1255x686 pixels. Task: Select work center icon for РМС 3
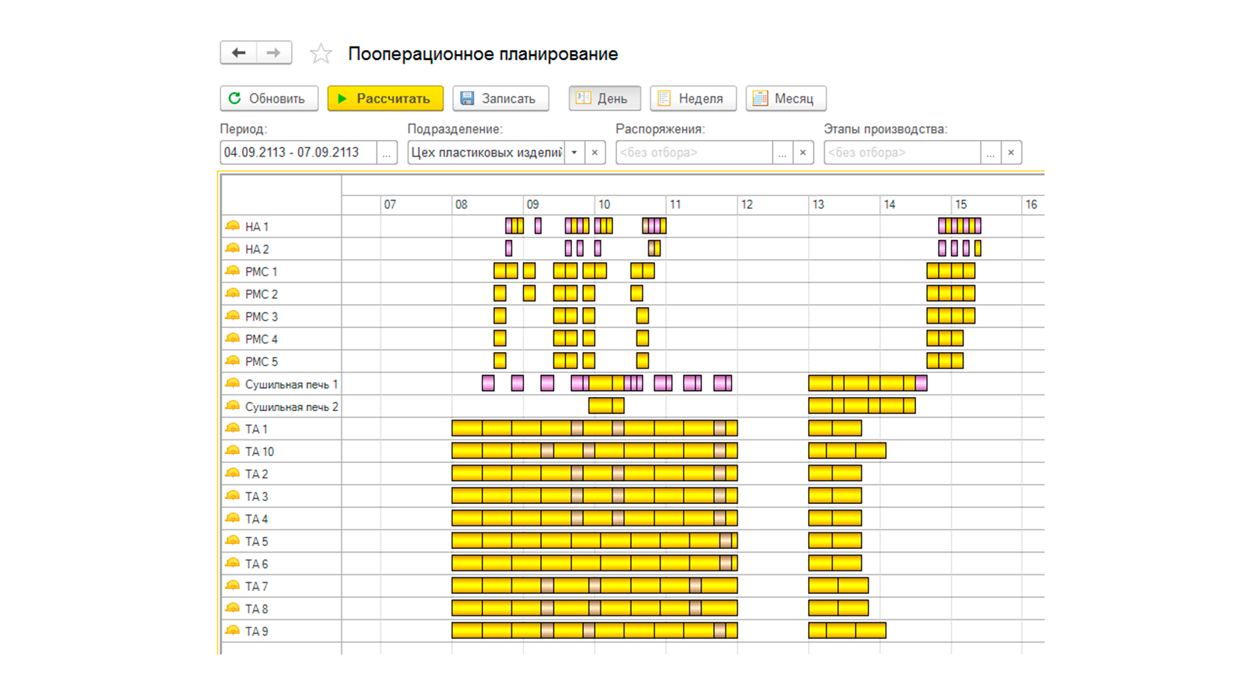coord(233,315)
